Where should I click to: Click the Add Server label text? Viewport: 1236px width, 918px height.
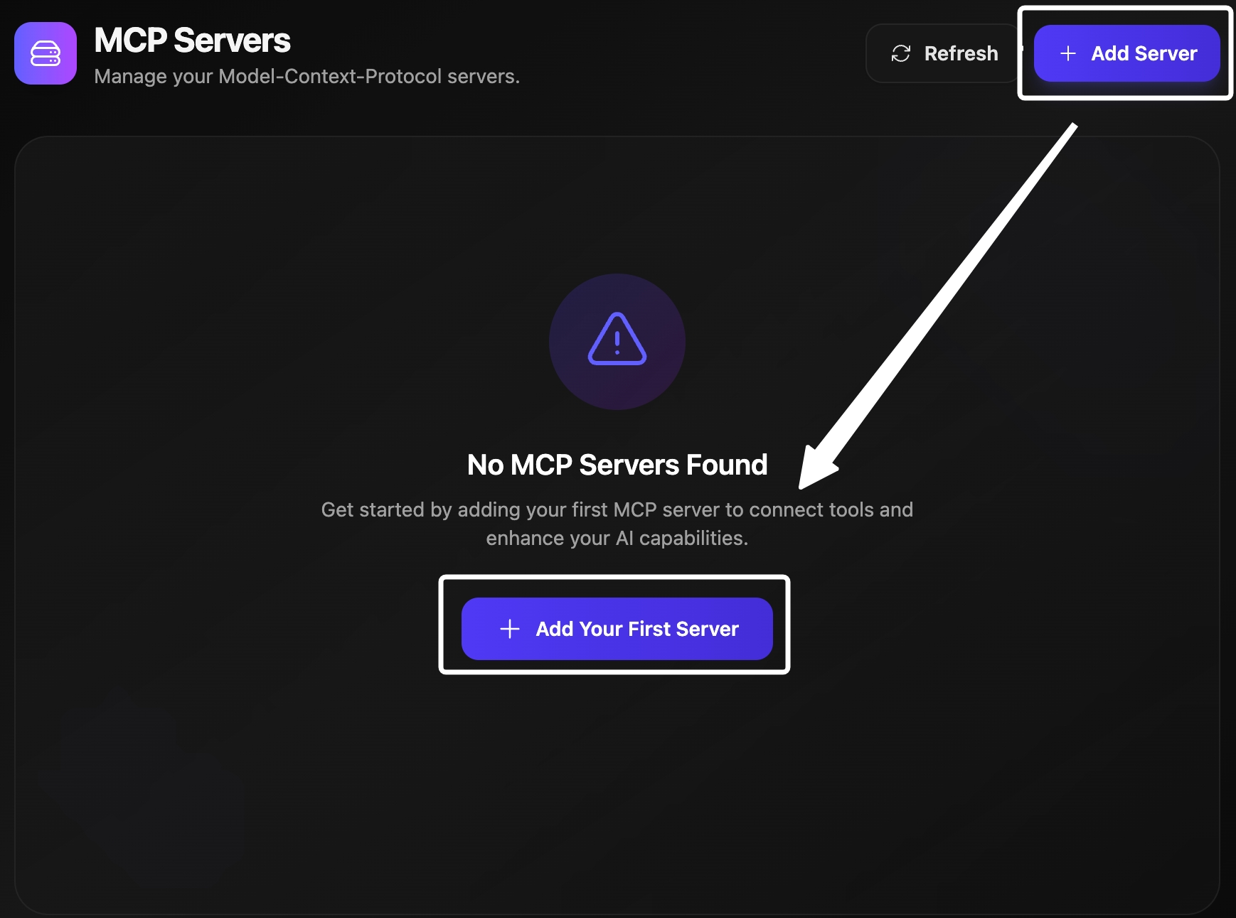pyautogui.click(x=1144, y=53)
